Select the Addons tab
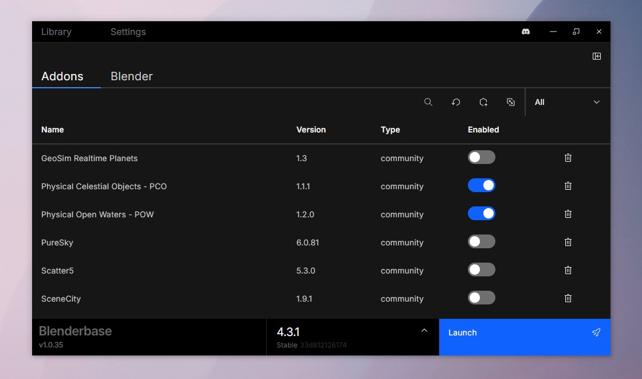Image resolution: width=642 pixels, height=379 pixels. [x=62, y=76]
